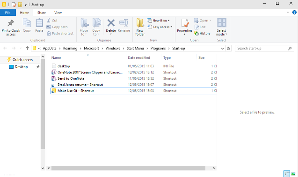Go forward with the forward arrow
This screenshot has height=177, width=298.
pyautogui.click(x=14, y=48)
